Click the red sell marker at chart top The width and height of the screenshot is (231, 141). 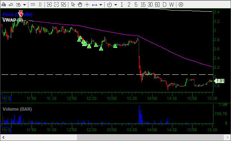21,13
